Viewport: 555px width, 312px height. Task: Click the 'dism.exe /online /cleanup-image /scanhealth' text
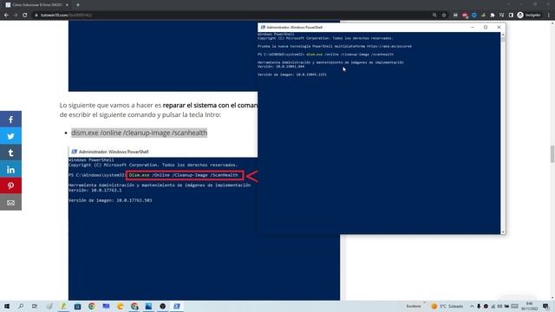[139, 133]
